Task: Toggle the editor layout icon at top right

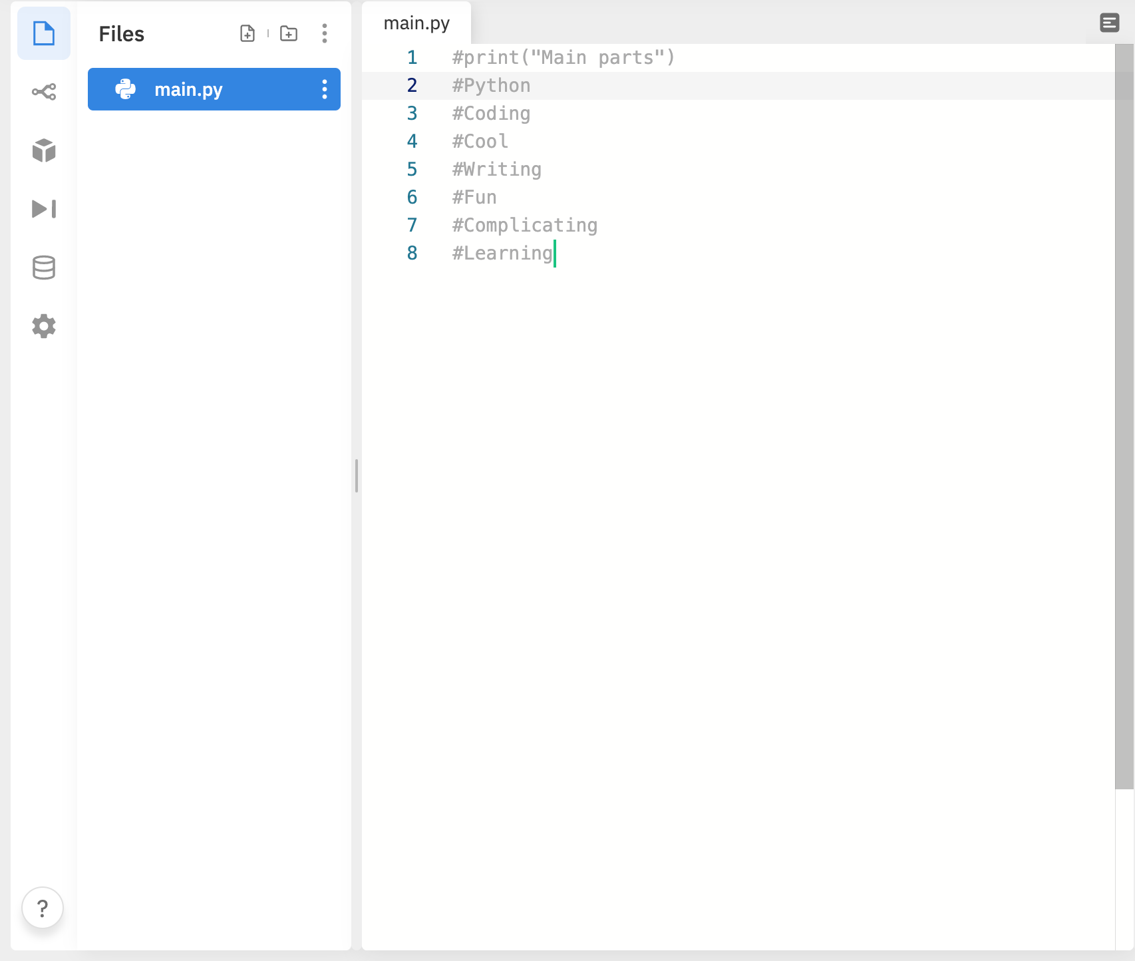Action: (x=1110, y=23)
